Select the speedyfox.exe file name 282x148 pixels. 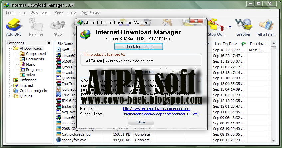[74, 140]
